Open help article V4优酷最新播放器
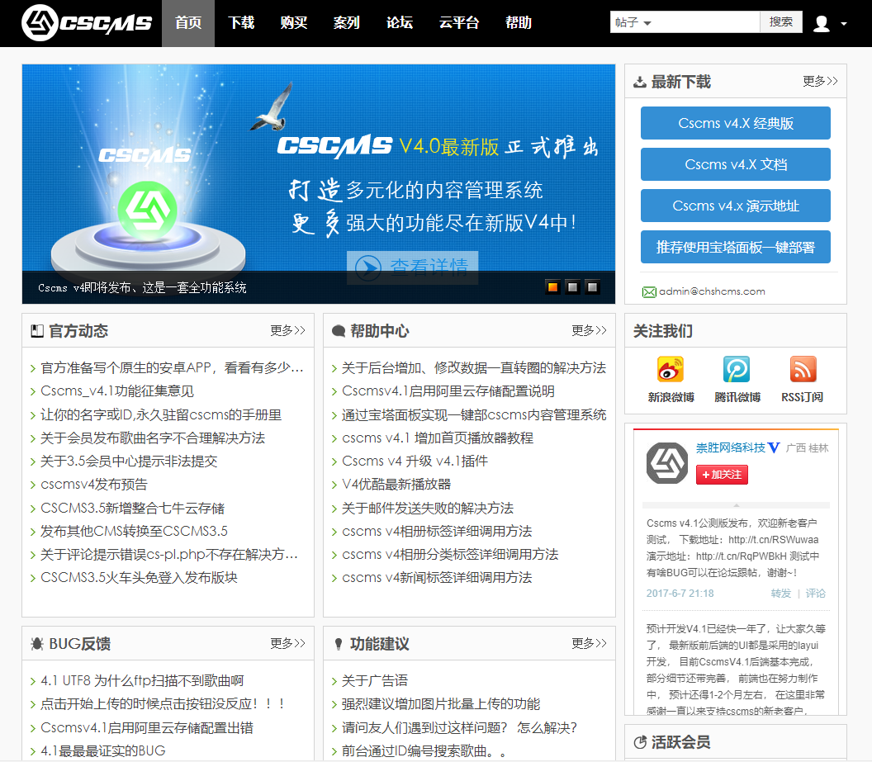 pyautogui.click(x=396, y=484)
